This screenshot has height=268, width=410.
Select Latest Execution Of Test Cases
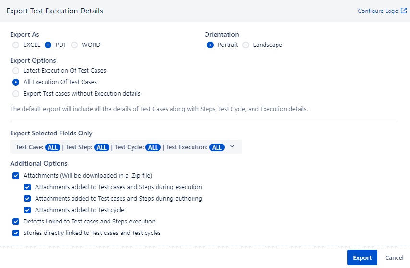[x=16, y=71]
